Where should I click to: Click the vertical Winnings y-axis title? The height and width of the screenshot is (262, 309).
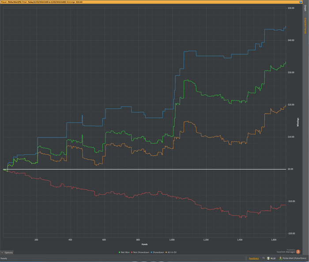(x=298, y=122)
